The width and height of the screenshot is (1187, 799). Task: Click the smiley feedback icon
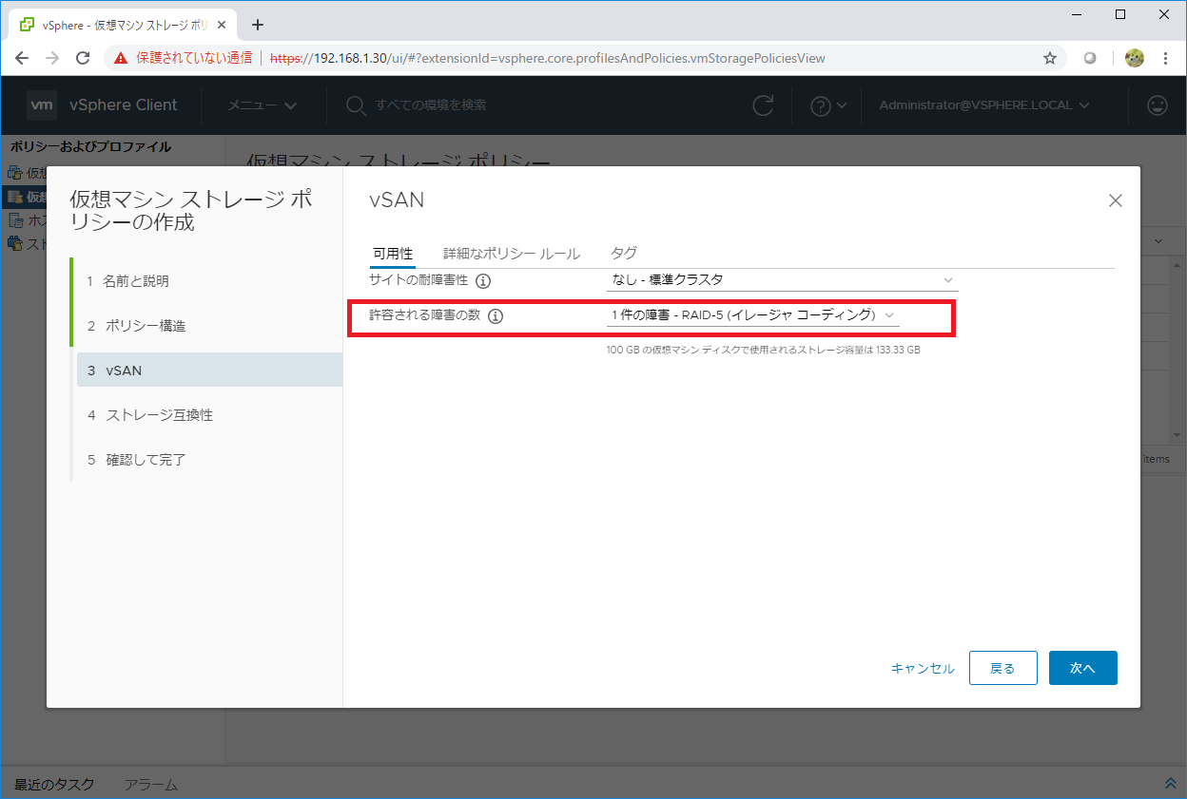click(1158, 105)
